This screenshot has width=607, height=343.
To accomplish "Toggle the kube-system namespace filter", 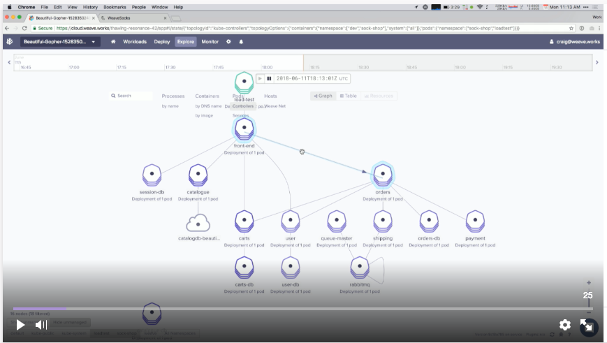I will point(73,333).
